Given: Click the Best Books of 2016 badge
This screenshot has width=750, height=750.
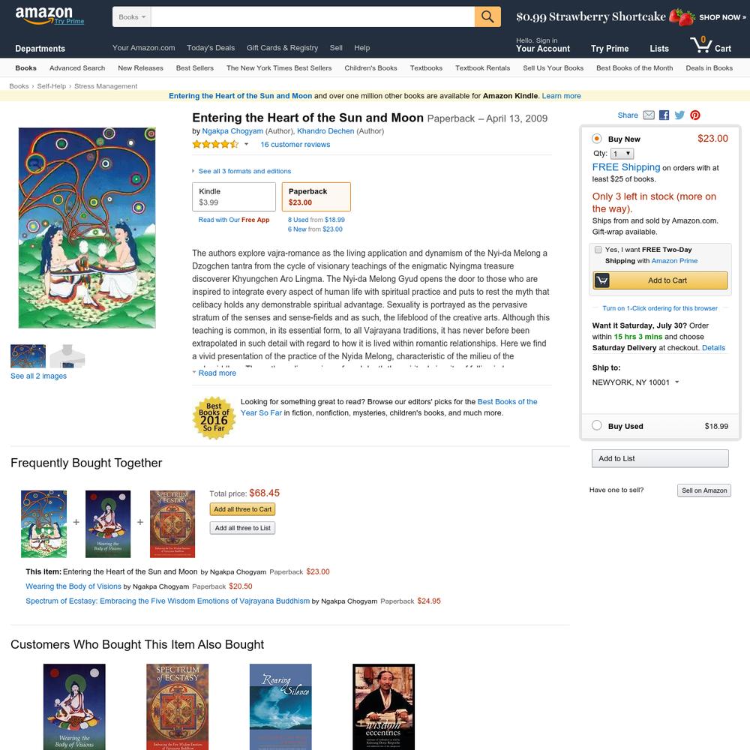Looking at the screenshot, I should [214, 418].
